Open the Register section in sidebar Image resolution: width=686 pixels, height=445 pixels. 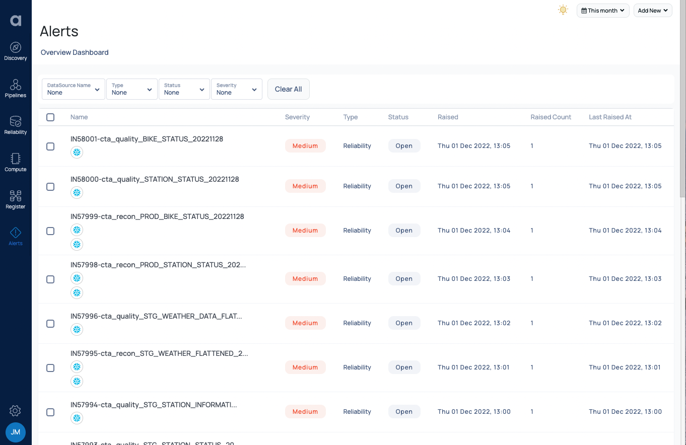click(15, 198)
